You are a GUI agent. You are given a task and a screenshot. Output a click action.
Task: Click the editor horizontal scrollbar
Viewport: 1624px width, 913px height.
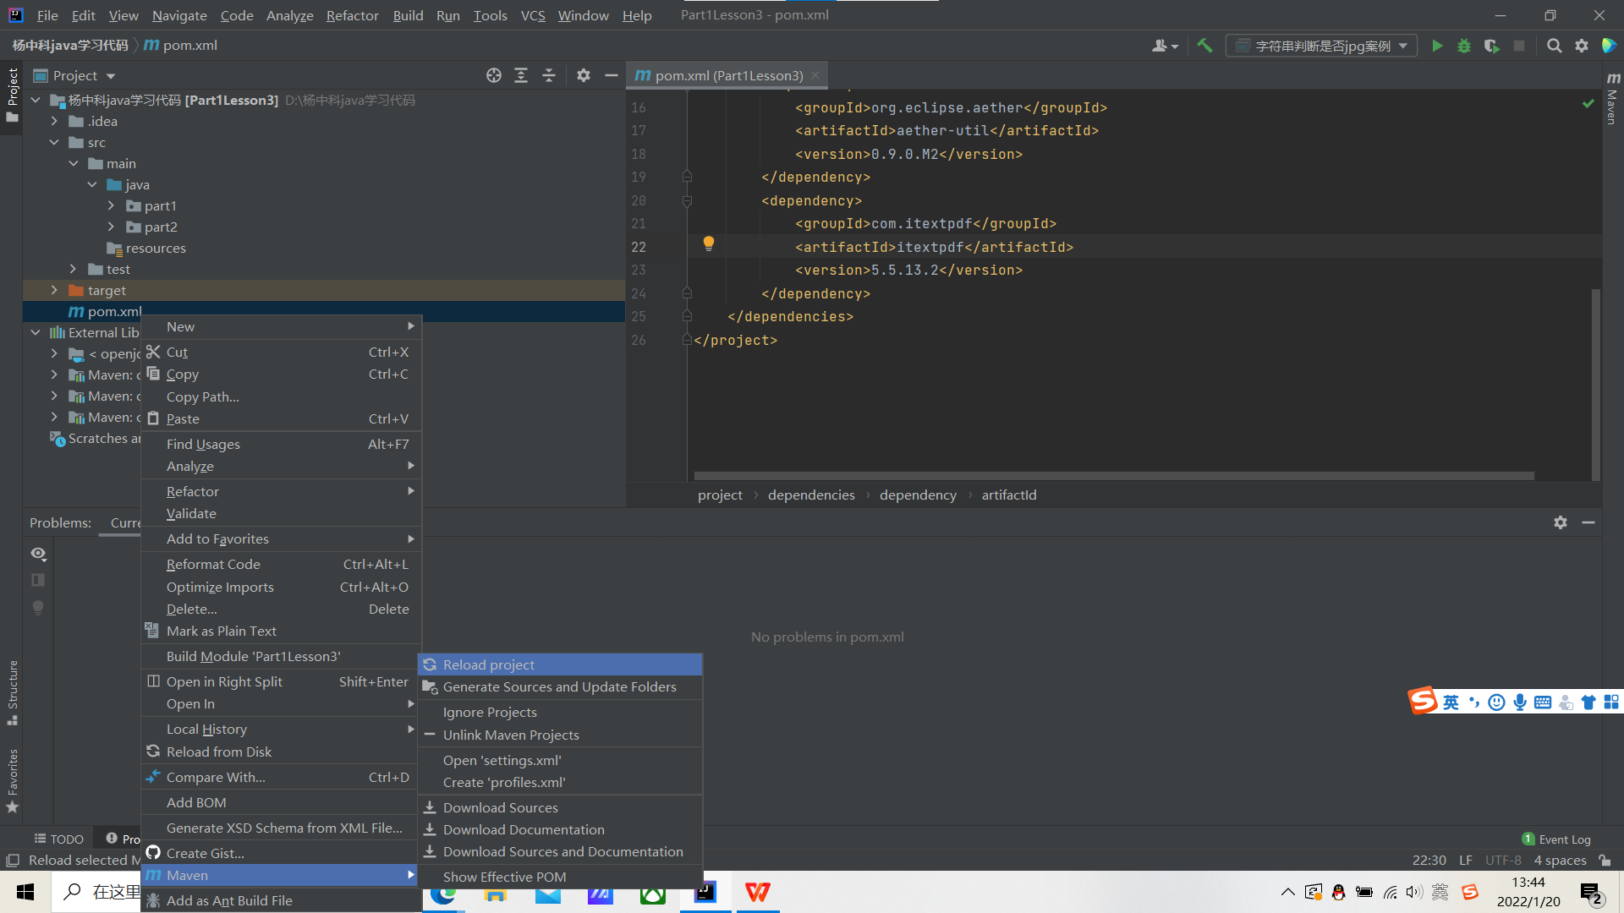[1113, 476]
